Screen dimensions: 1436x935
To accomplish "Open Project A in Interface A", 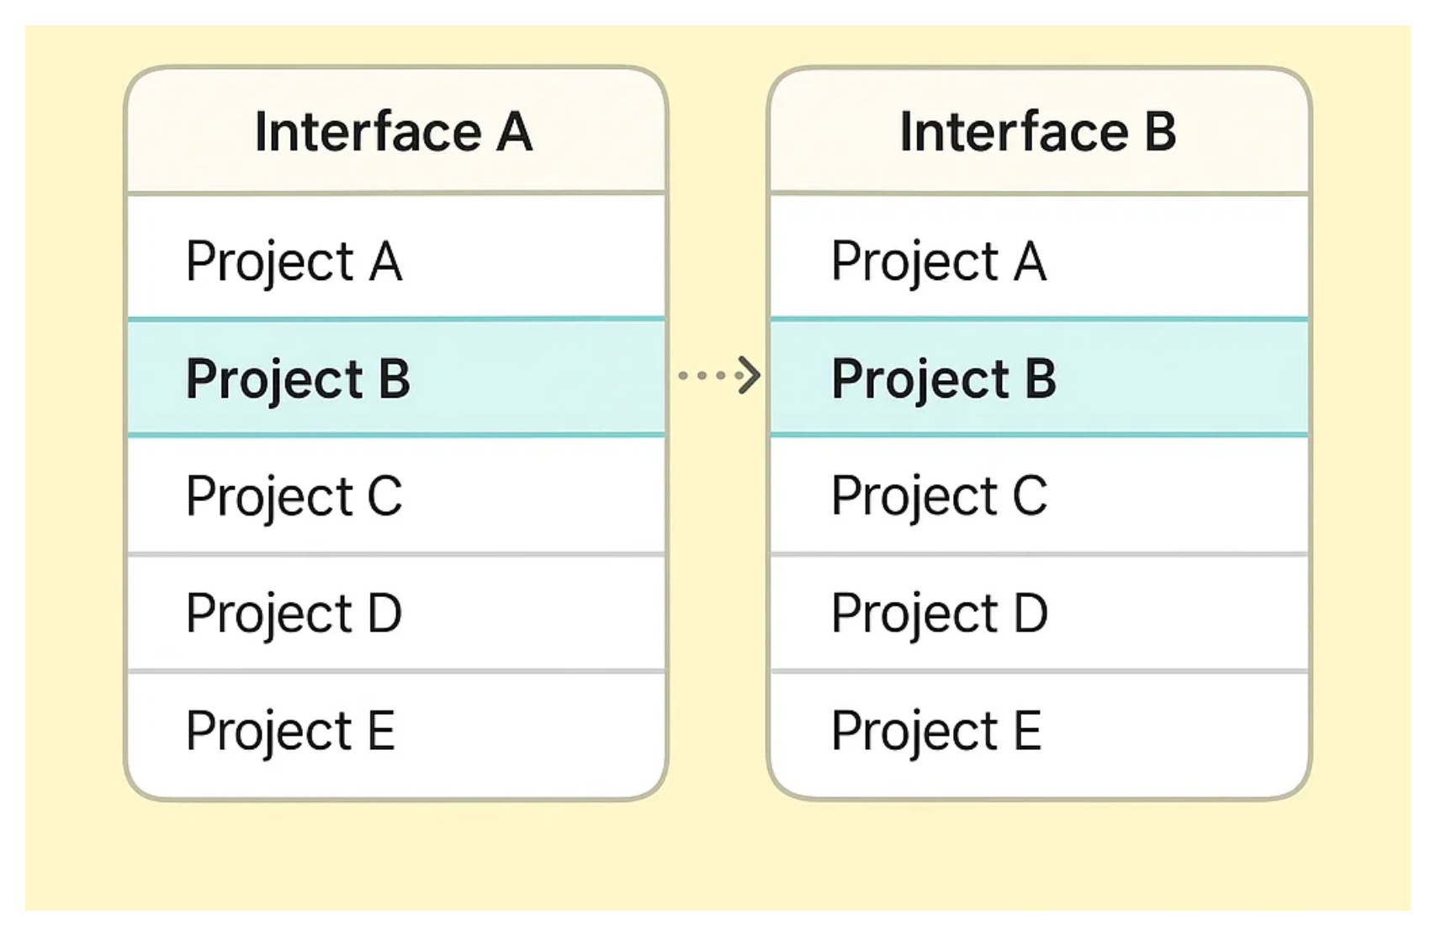I will point(294,261).
